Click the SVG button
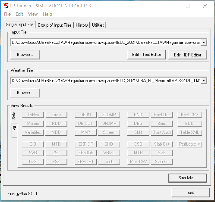The image size is (215, 202). 33,153
